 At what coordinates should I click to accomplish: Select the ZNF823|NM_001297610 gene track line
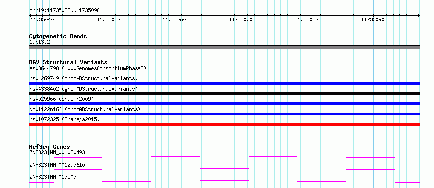224,169
